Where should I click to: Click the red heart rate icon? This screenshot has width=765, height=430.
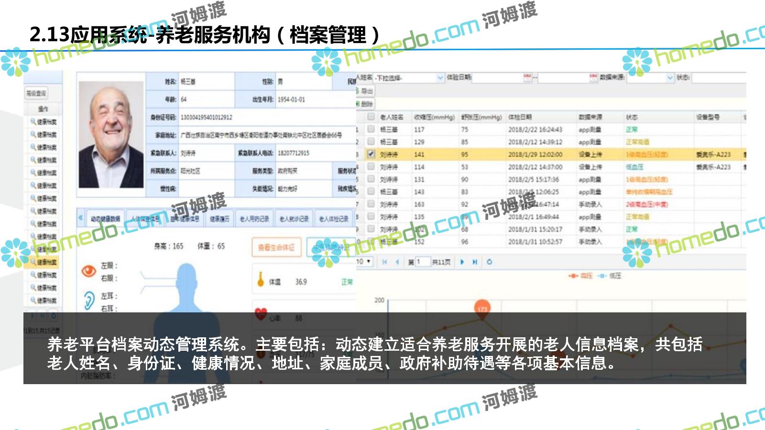[x=261, y=314]
